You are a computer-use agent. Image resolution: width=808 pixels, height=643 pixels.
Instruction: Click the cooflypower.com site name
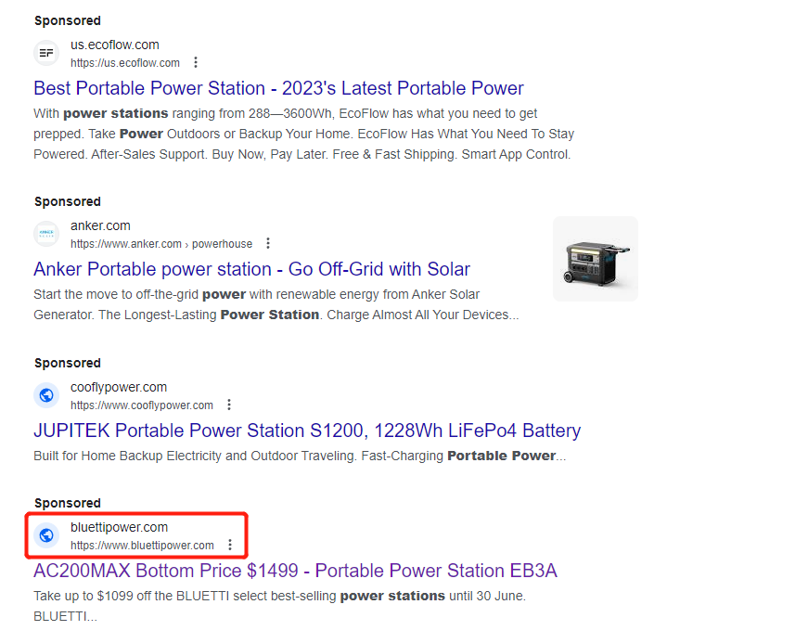[119, 387]
